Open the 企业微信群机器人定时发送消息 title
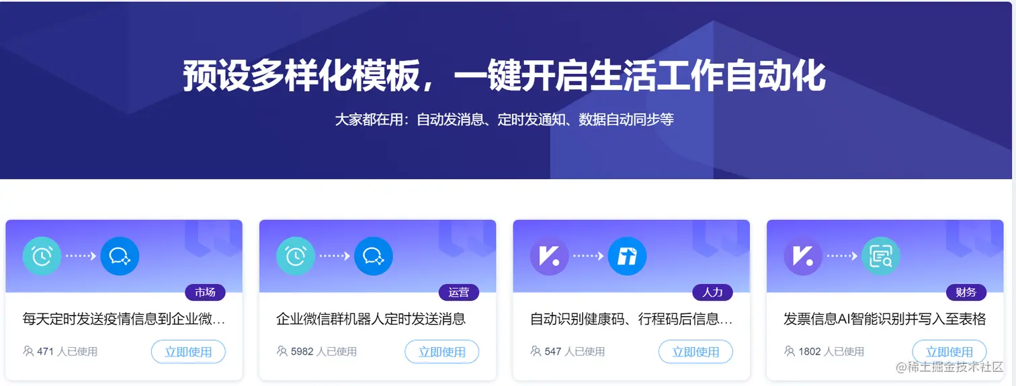This screenshot has height=386, width=1016. tap(371, 319)
